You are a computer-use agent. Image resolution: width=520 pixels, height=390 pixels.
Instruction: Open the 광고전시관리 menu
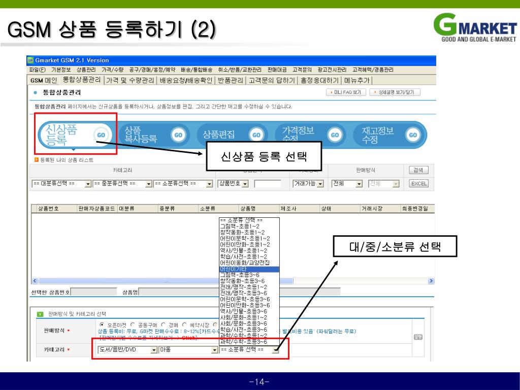pyautogui.click(x=332, y=70)
